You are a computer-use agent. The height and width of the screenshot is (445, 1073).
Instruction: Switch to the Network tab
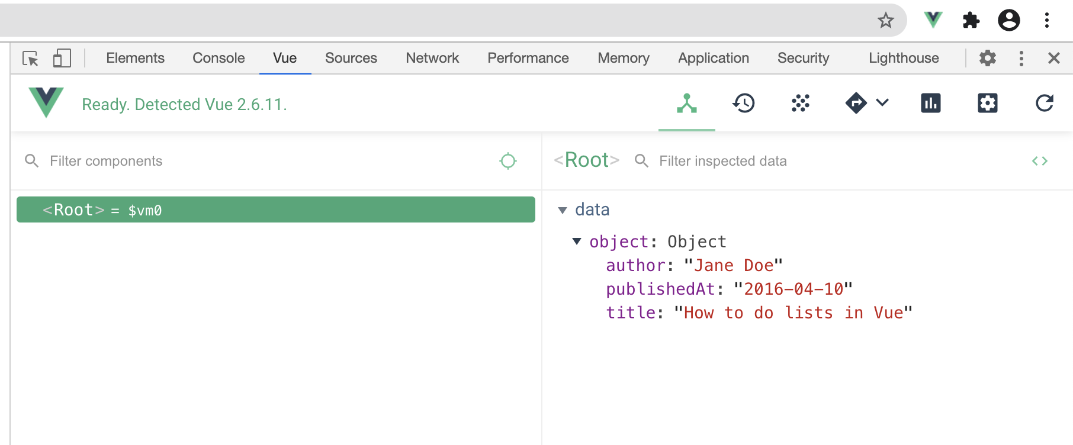432,58
